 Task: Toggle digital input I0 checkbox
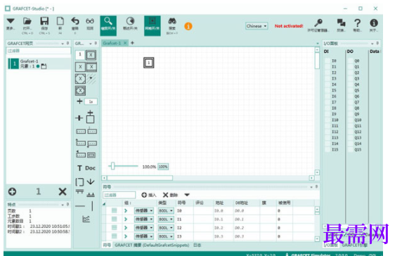coord(328,60)
